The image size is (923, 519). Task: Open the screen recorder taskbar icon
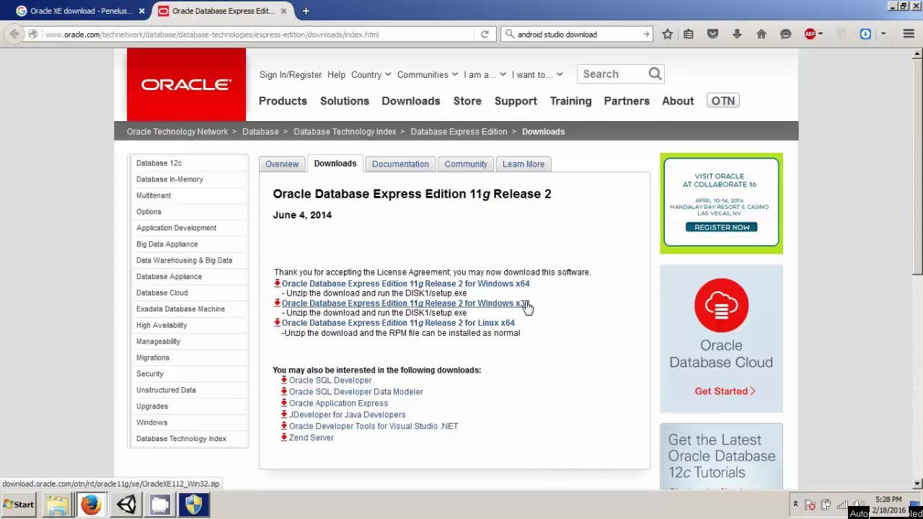pos(159,505)
